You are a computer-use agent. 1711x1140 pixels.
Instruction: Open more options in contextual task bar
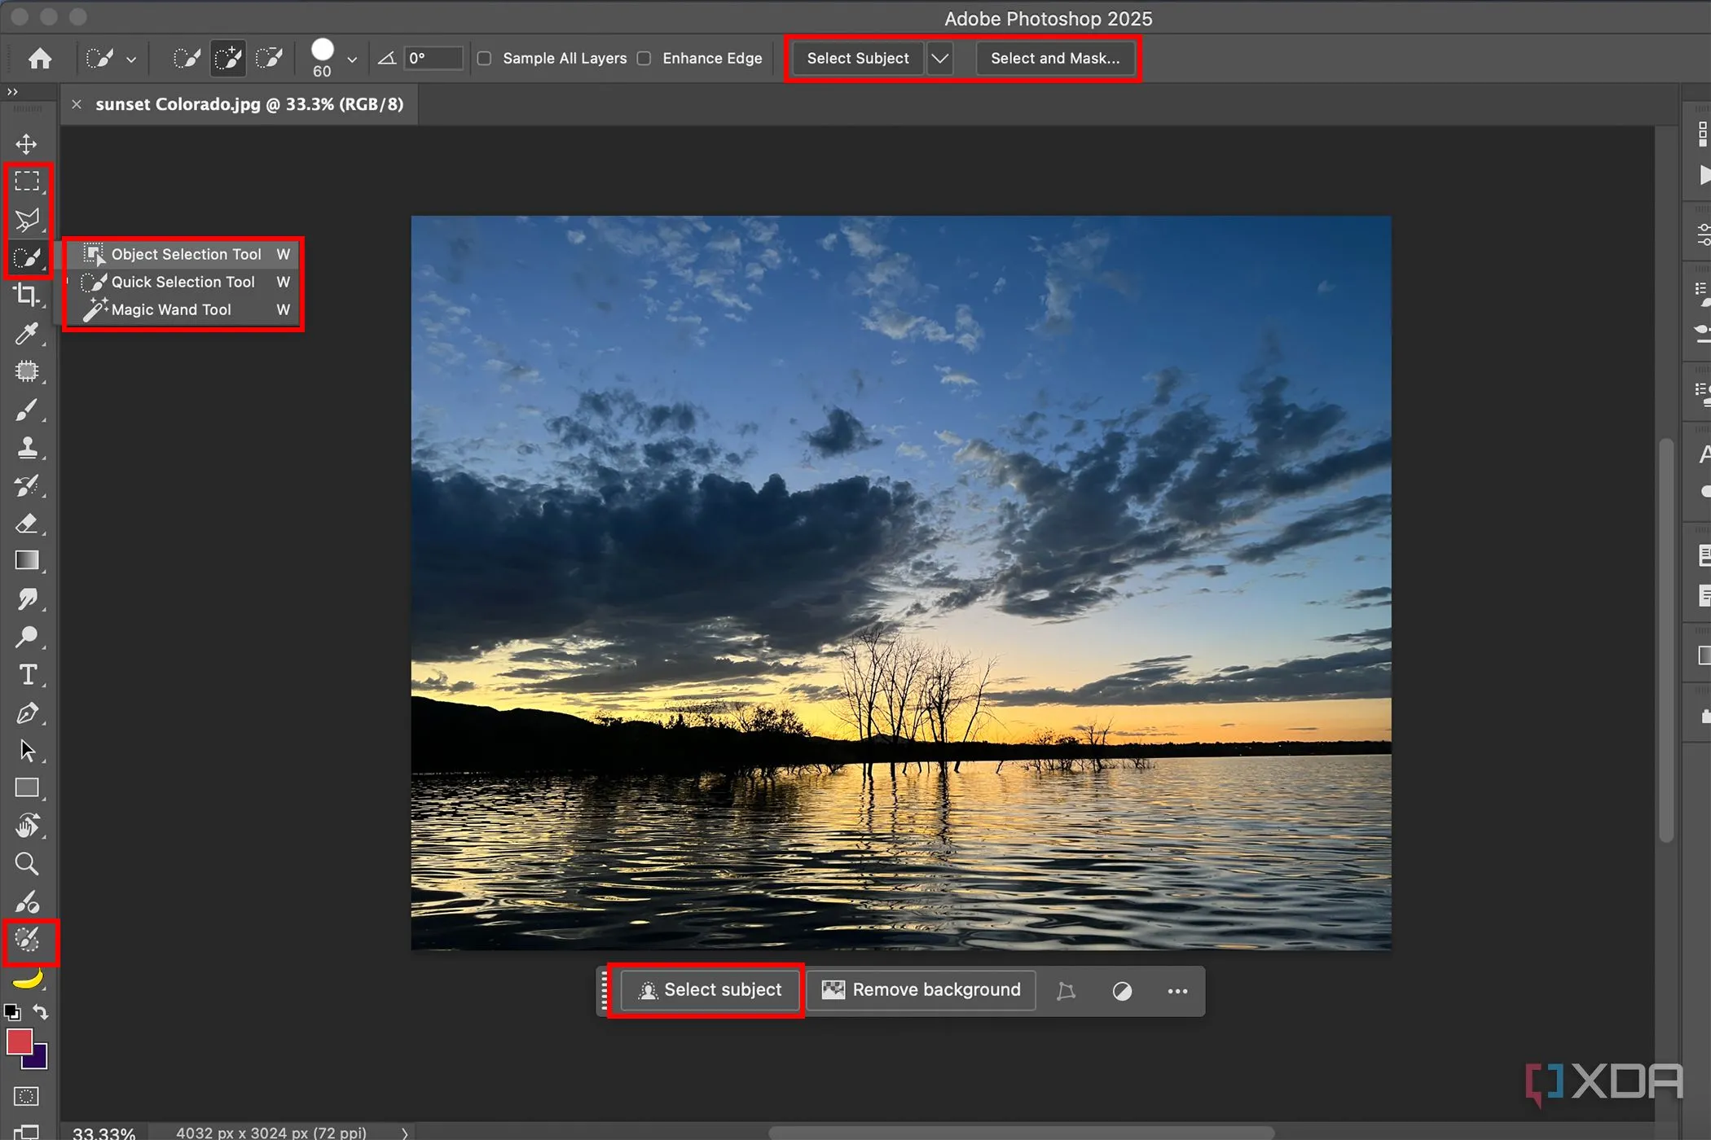point(1177,991)
